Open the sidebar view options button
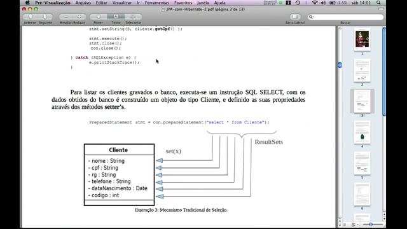The image size is (407, 229). pyautogui.click(x=354, y=225)
